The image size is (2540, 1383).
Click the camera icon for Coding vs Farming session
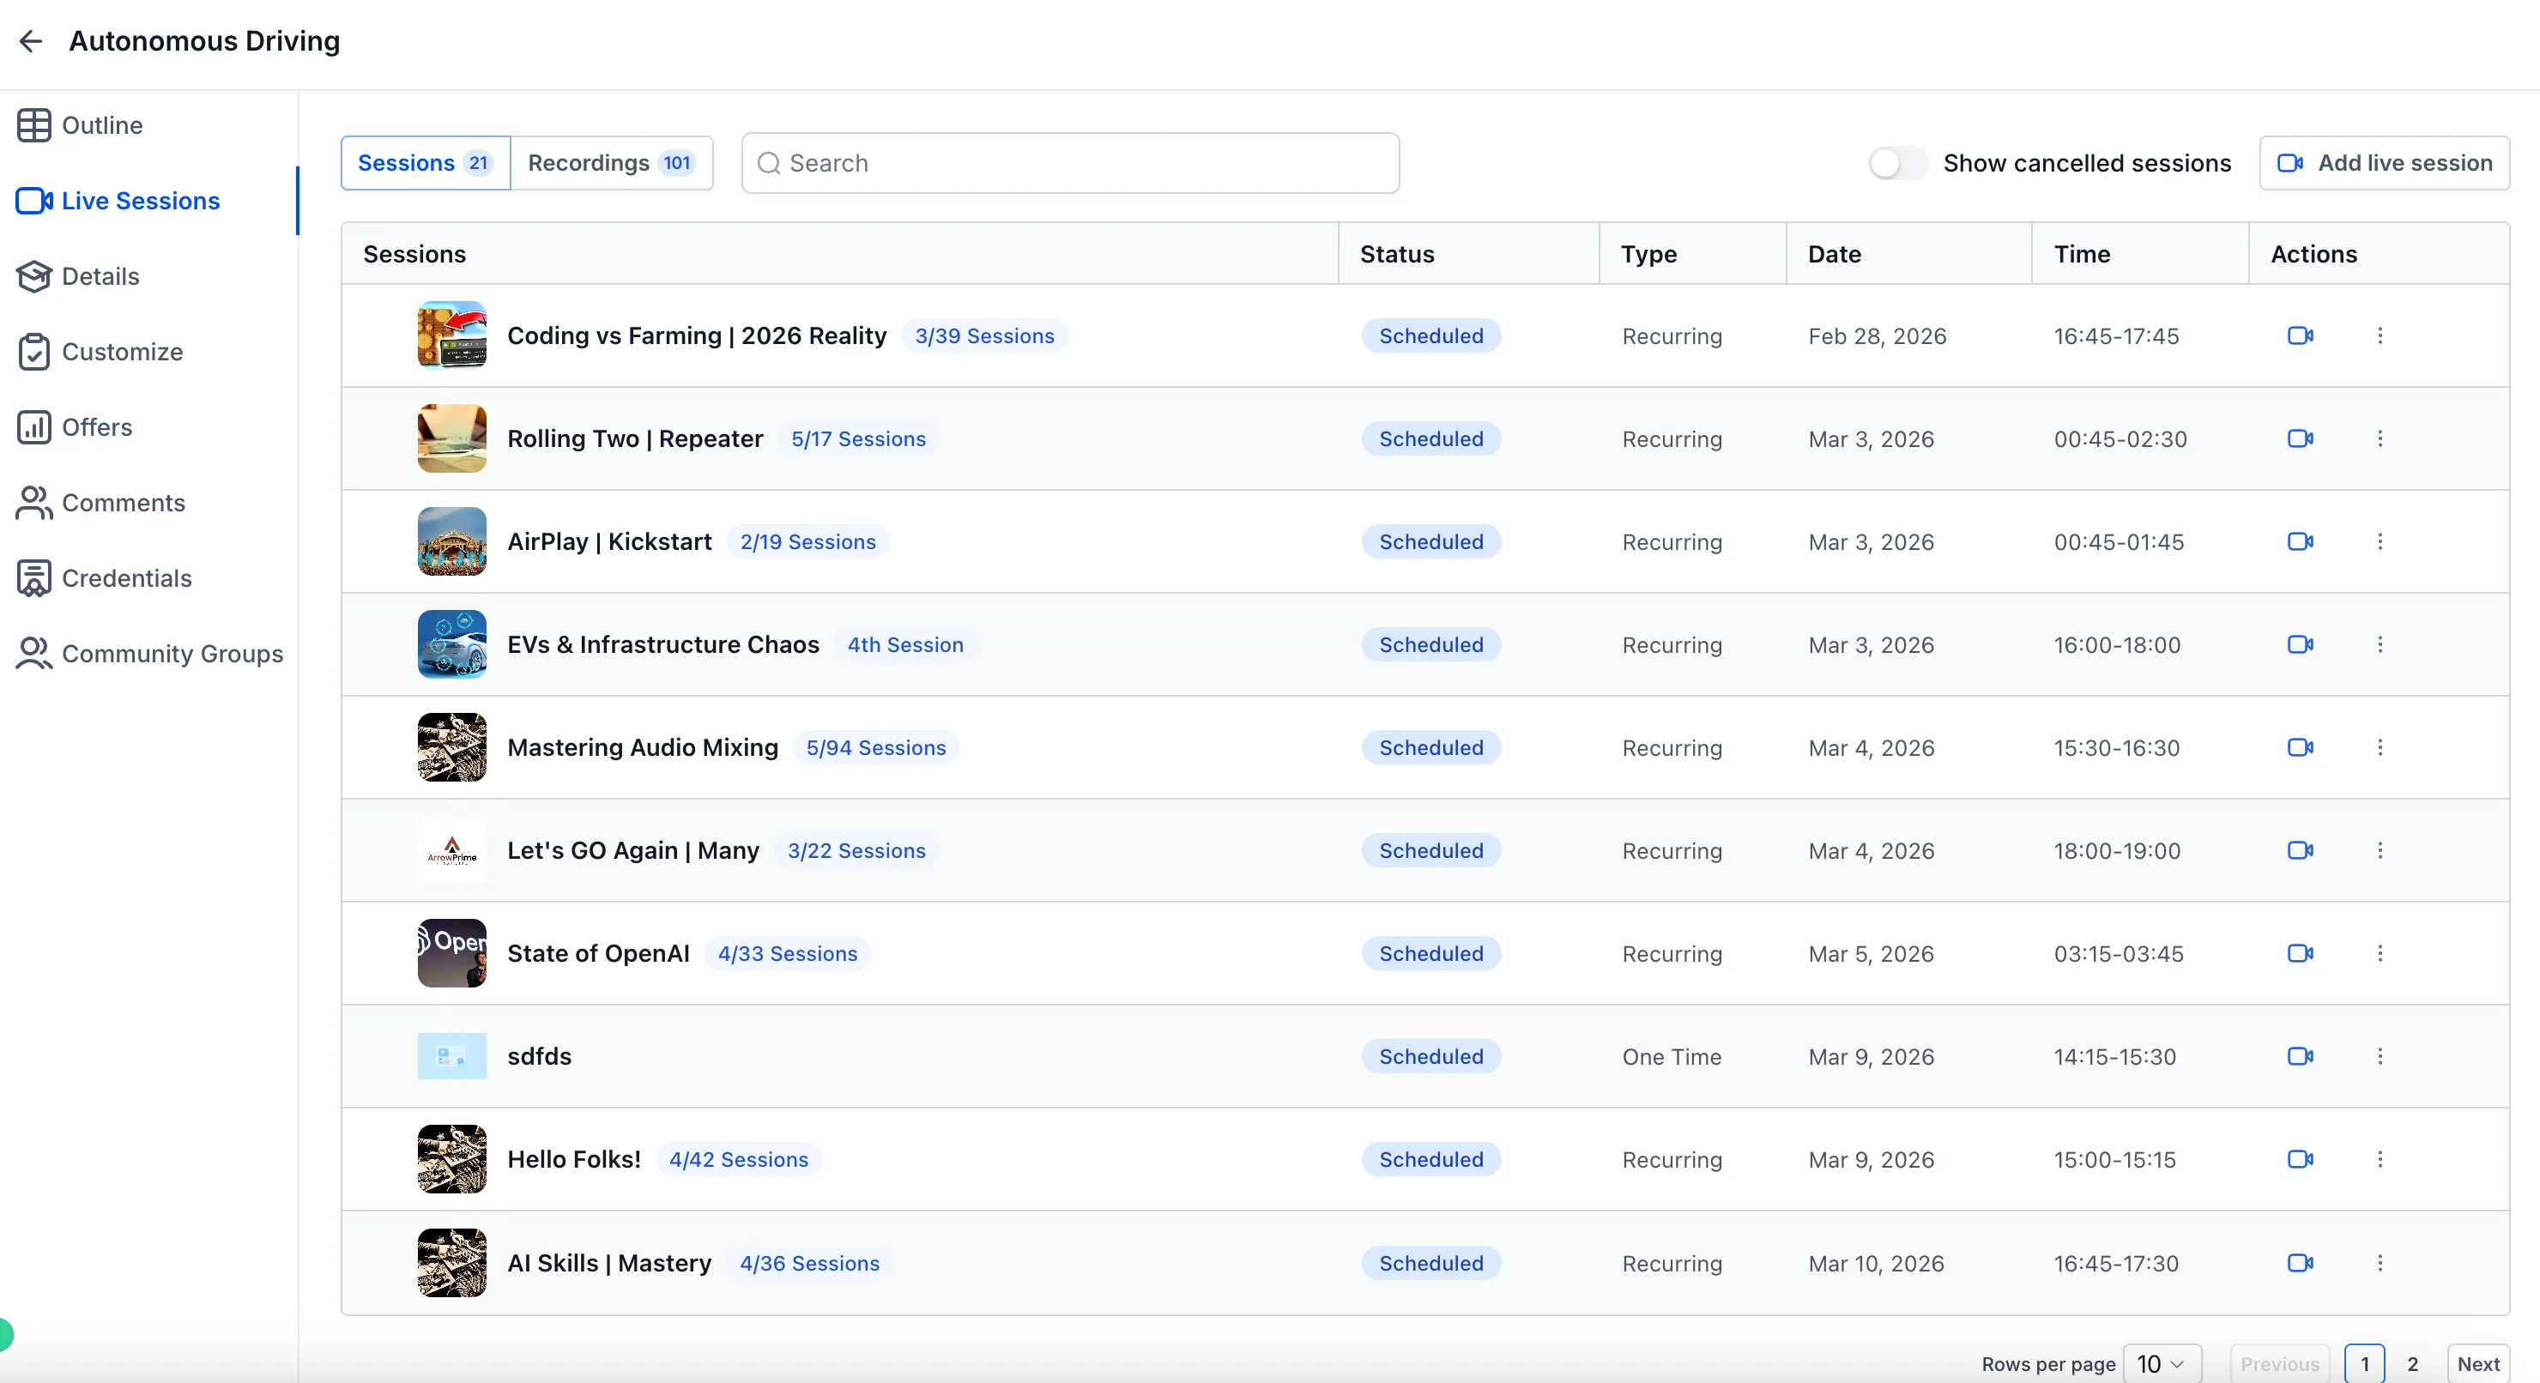2300,335
